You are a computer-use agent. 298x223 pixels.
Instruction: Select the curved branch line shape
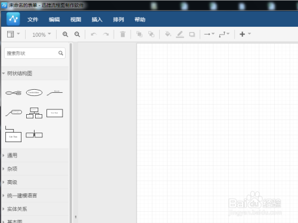(x=55, y=92)
